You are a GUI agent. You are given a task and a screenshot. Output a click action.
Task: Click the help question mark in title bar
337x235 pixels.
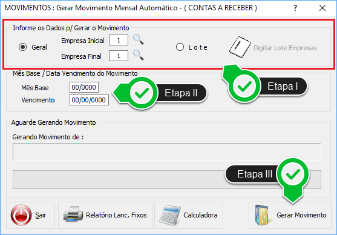295,8
